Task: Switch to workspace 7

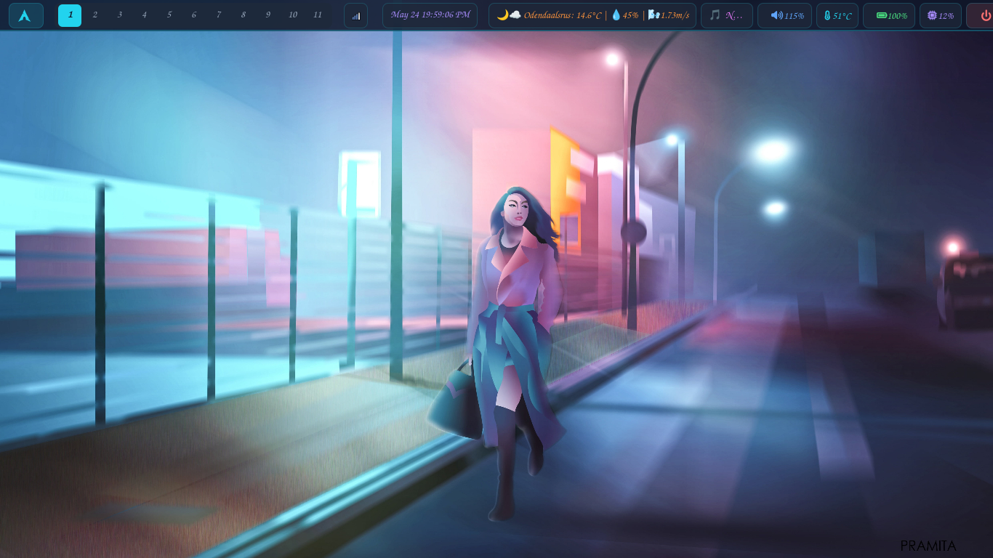Action: pos(218,15)
